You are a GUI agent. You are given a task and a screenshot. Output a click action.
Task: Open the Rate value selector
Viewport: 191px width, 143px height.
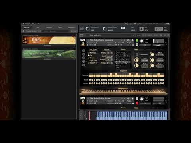[x=109, y=56]
